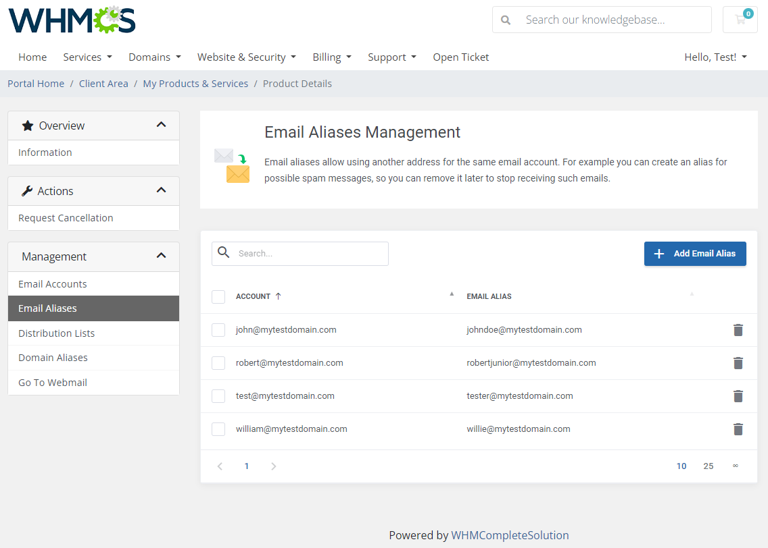Open the Billing menu

click(332, 57)
